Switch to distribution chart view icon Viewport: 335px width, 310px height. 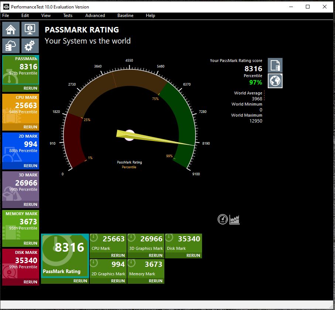pyautogui.click(x=235, y=220)
